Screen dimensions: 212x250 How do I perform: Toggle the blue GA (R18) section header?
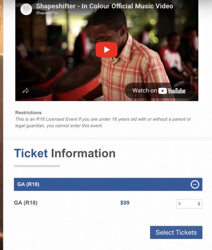pos(108,184)
